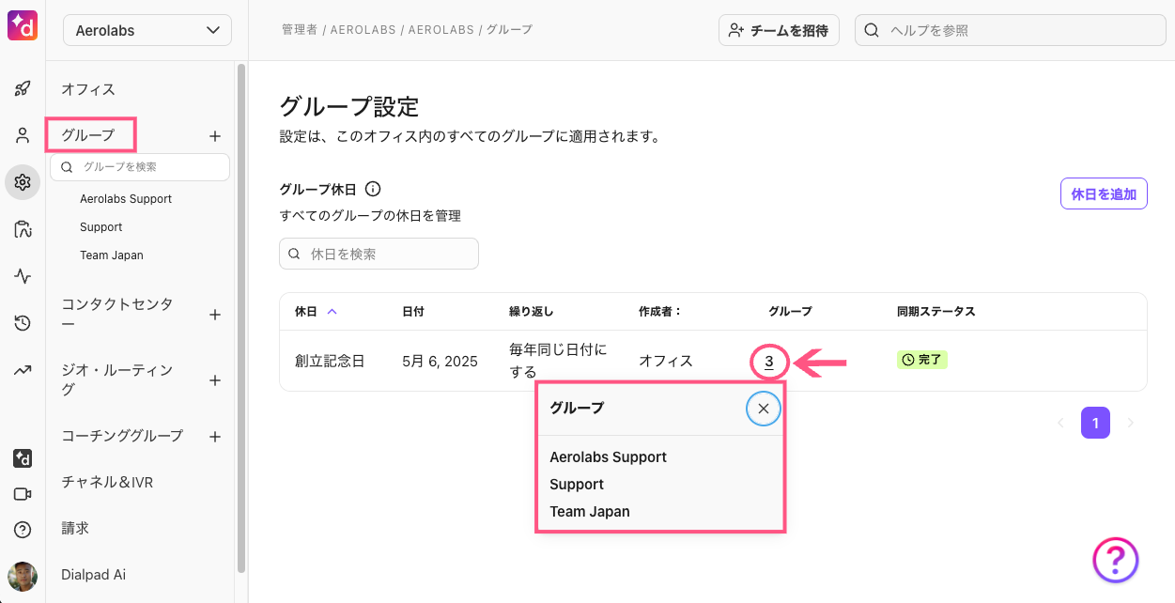Open the purple help bubble button

pyautogui.click(x=1116, y=561)
